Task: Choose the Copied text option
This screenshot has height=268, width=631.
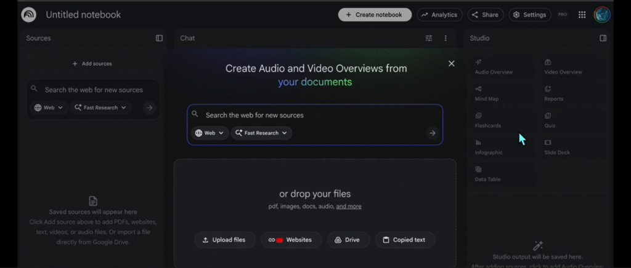Action: (404, 240)
